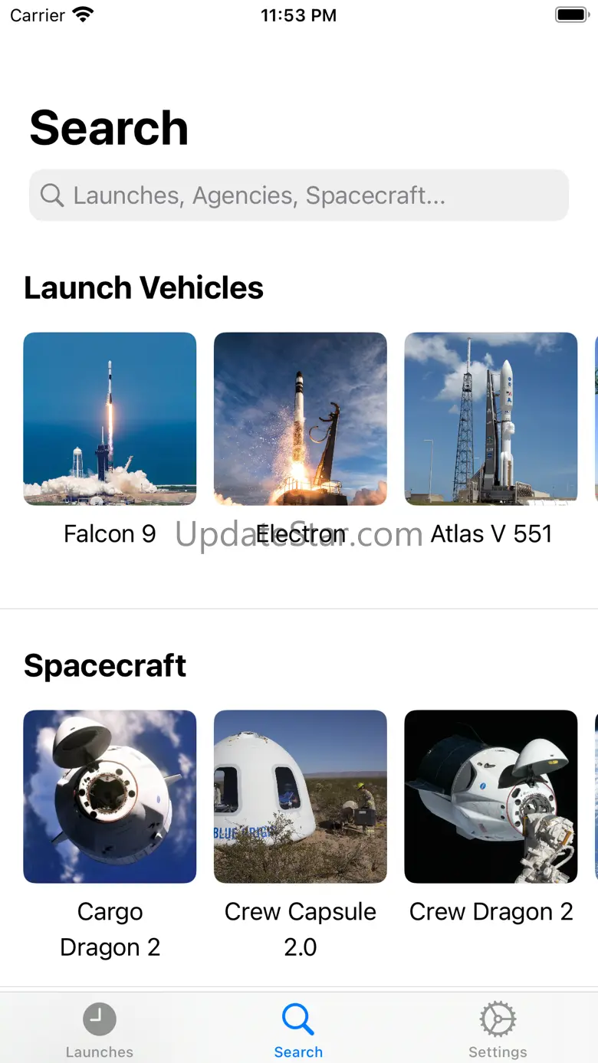Click the Launch Vehicles section heading
The image size is (598, 1063).
[x=143, y=288]
